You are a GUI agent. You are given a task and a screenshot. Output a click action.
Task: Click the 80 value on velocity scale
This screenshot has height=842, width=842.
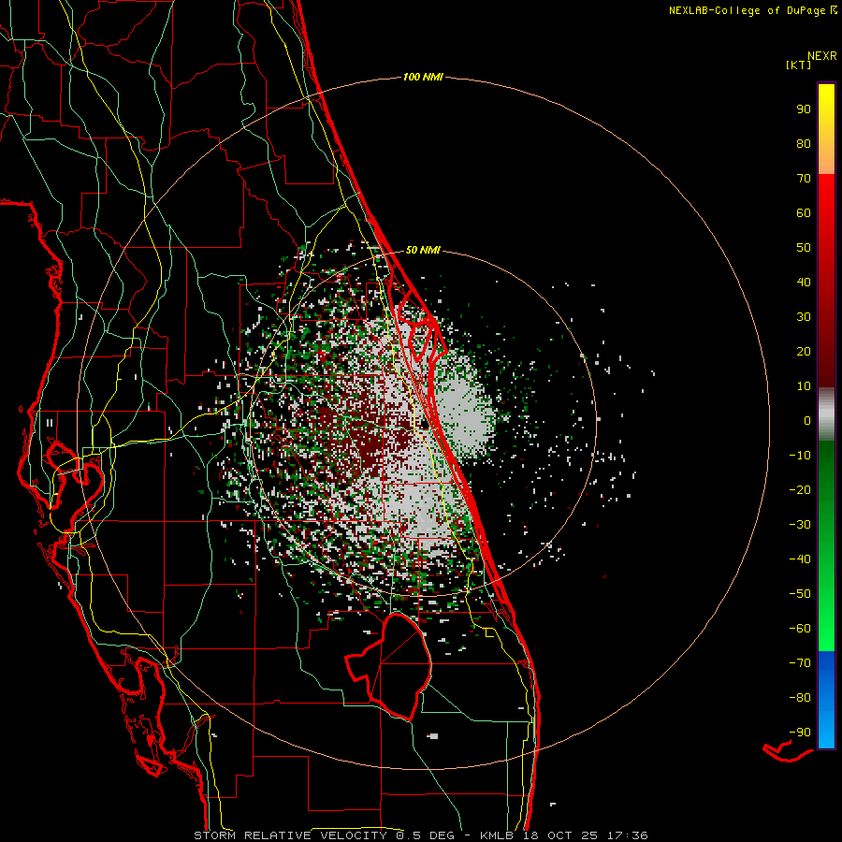[x=804, y=143]
